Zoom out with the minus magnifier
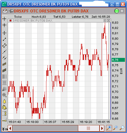Viewport: 127px width, 133px height. (115, 128)
